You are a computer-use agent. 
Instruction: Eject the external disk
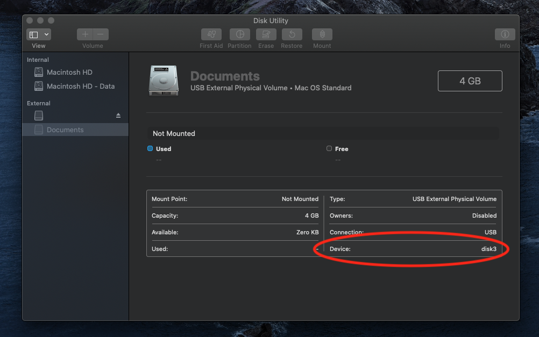click(x=118, y=116)
